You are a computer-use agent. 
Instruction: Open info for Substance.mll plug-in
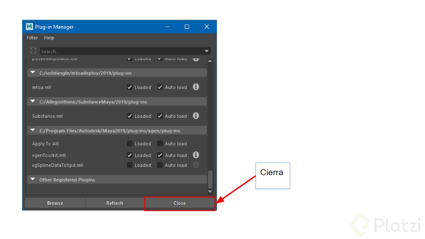(196, 116)
